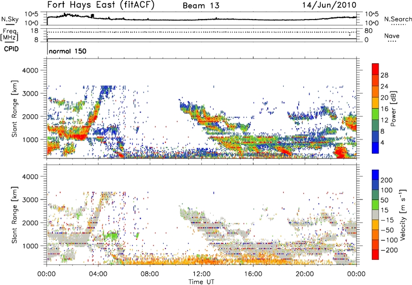The height and width of the screenshot is (285, 412).
Task: Click the 'Time UT' axis title
Action: 201,282
